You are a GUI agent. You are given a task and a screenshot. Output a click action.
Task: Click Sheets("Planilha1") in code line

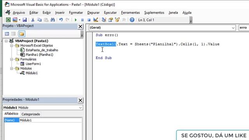(x=156, y=44)
